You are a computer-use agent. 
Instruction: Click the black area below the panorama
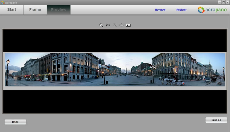(115, 101)
